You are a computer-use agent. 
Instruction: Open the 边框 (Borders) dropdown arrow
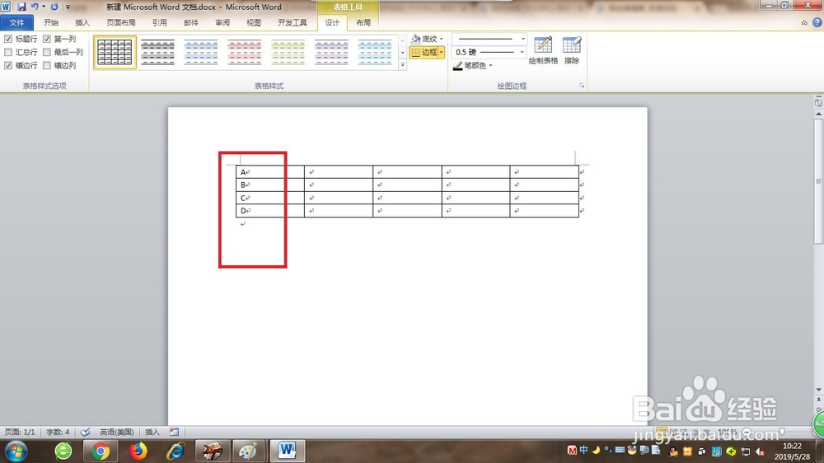click(442, 52)
